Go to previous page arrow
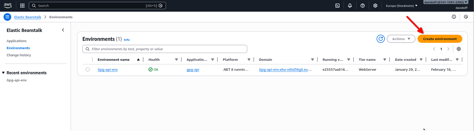 click(x=434, y=49)
